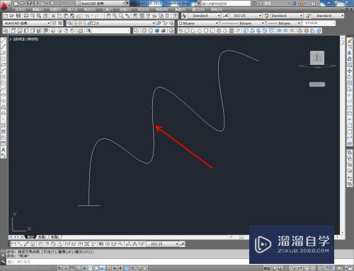Open the ByLayer object color control
354x271 pixels.
pos(198,23)
